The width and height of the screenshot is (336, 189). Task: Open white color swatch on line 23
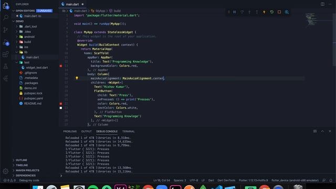[61, 108]
